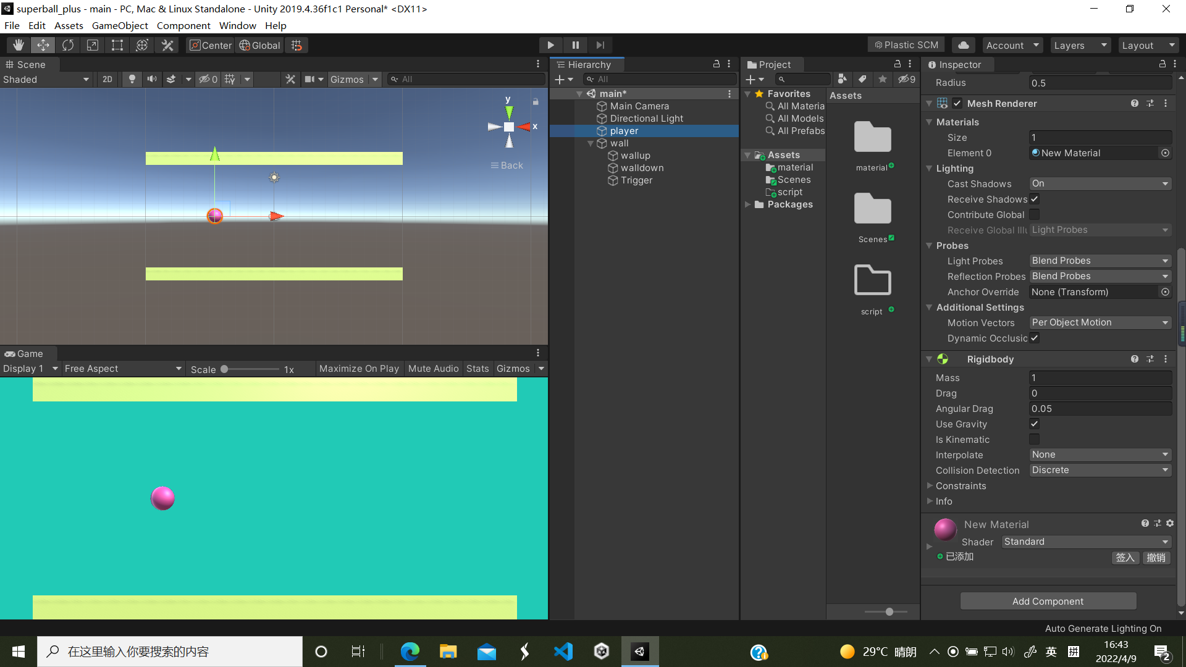Image resolution: width=1186 pixels, height=667 pixels.
Task: Toggle 2D view mode in scene
Action: 107,79
